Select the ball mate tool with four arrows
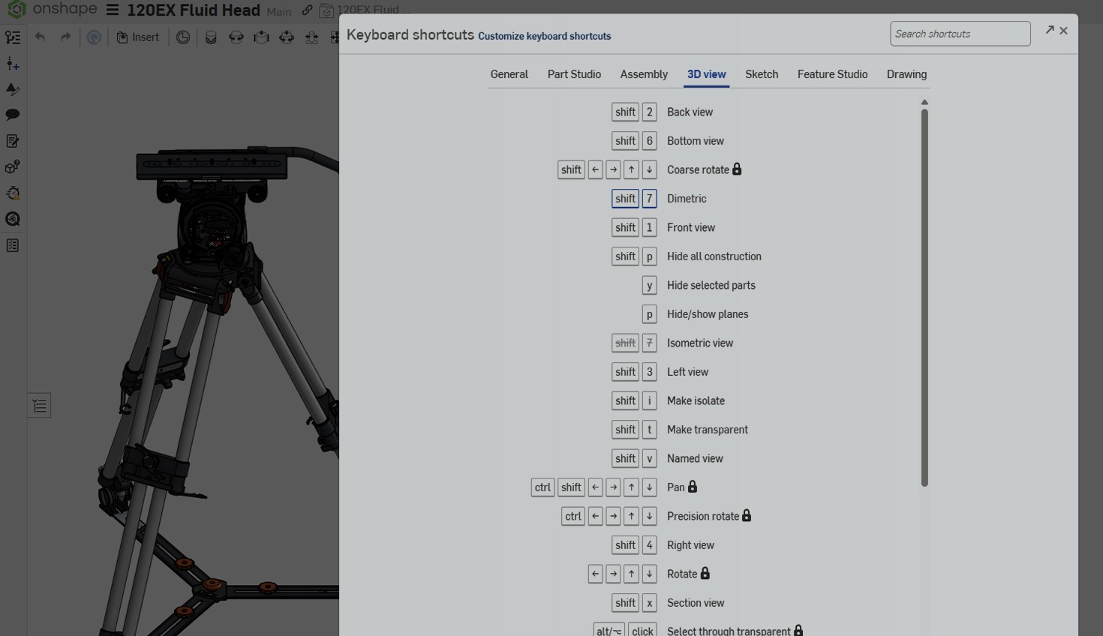This screenshot has width=1103, height=636. 287,37
